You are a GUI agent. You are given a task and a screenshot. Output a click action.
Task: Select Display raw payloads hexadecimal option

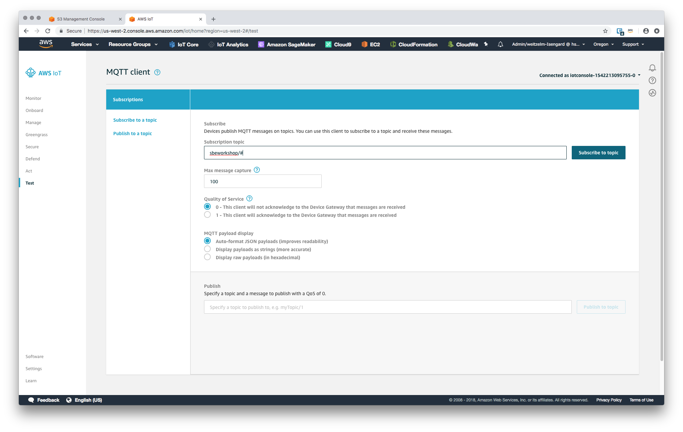pos(207,257)
